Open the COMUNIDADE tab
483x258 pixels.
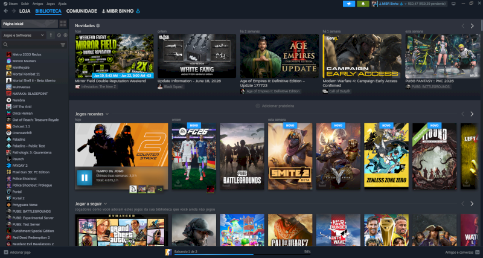(x=82, y=11)
